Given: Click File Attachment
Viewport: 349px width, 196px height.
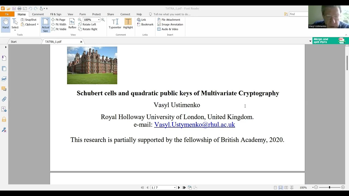Looking at the screenshot, I should pos(169,20).
